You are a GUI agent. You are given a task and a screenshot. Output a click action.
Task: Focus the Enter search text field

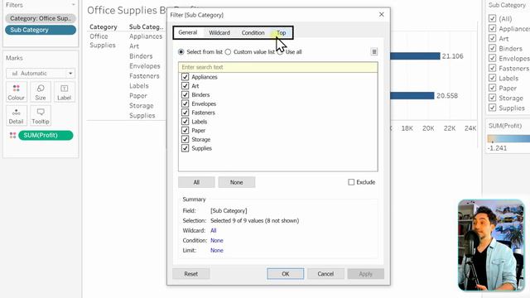click(x=278, y=67)
